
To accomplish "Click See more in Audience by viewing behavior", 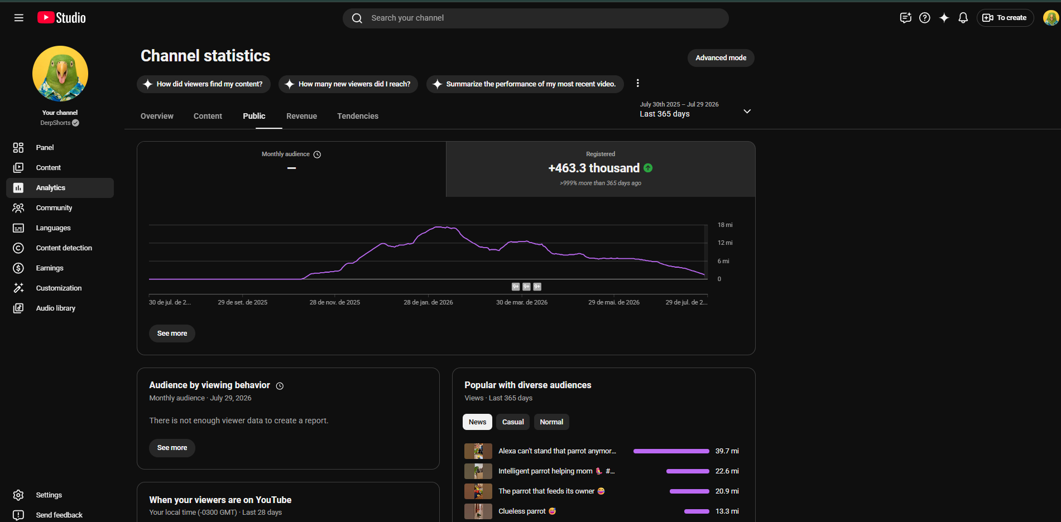I will (172, 448).
